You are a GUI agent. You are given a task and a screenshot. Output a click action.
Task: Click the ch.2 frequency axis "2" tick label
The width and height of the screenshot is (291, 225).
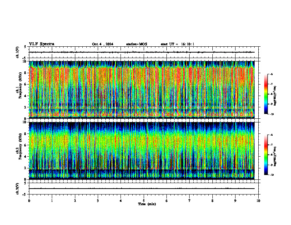pos(26,168)
